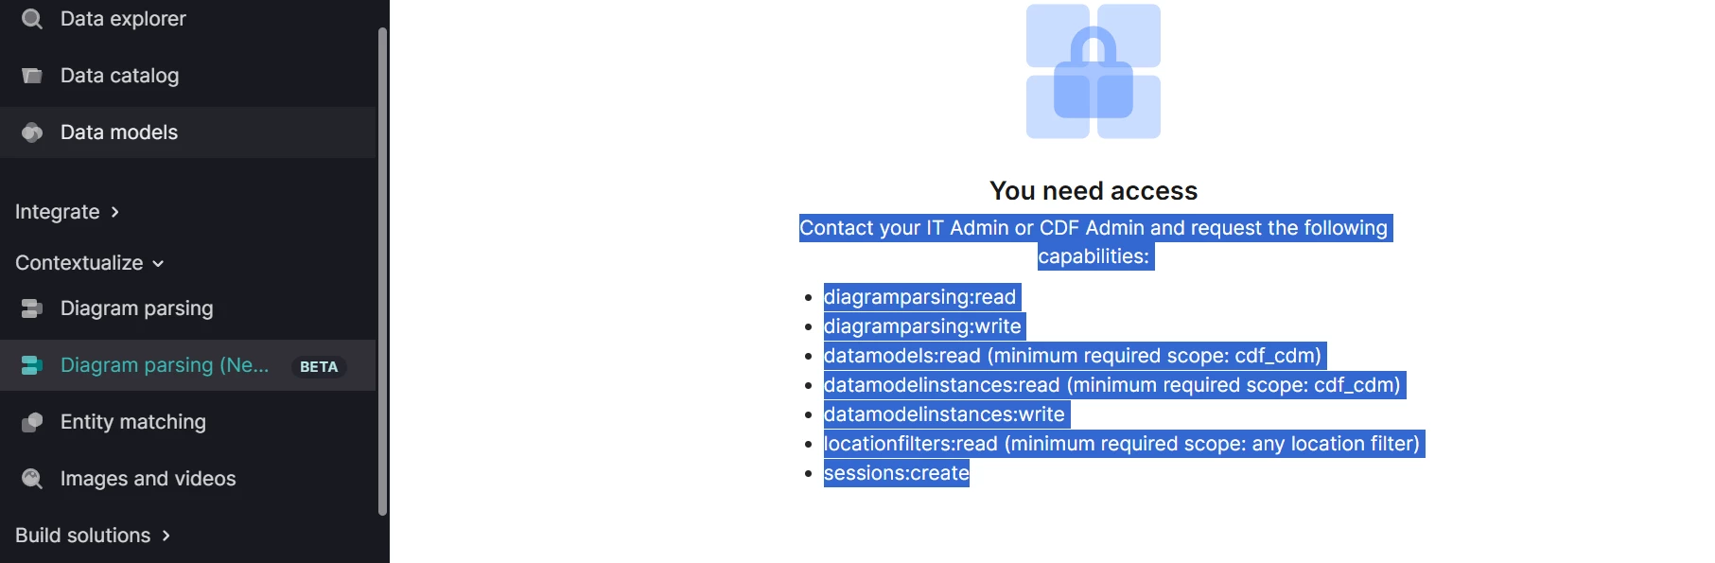Expand the Build solutions section
Screen dimensions: 1715x563
click(93, 536)
